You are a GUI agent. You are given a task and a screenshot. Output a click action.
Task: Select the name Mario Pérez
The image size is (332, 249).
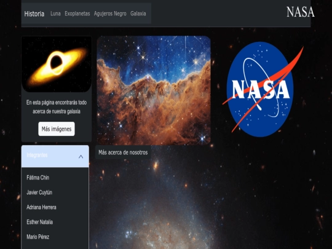tap(38, 237)
